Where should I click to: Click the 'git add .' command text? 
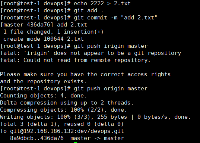pos(89,10)
